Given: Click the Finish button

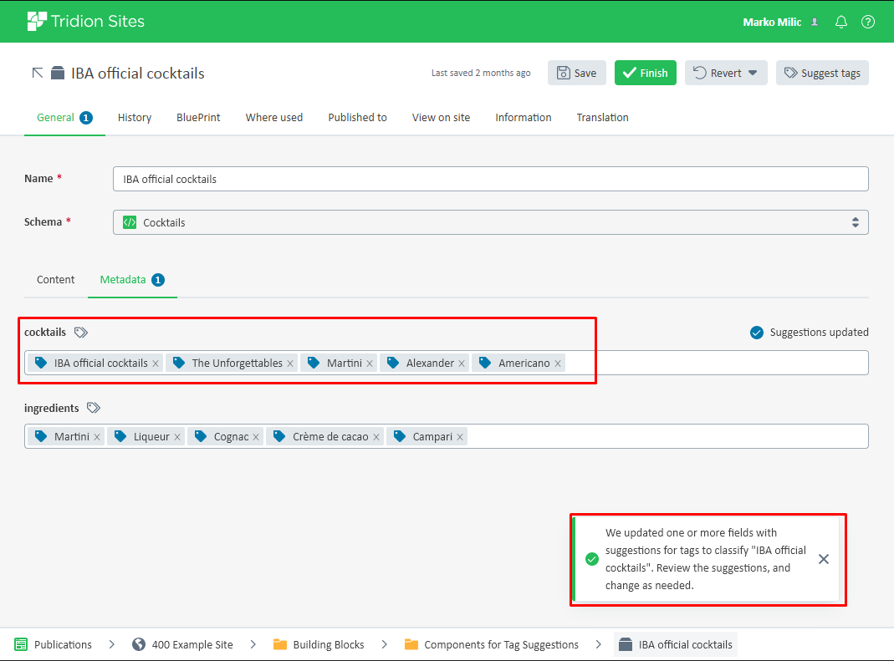Looking at the screenshot, I should point(645,73).
